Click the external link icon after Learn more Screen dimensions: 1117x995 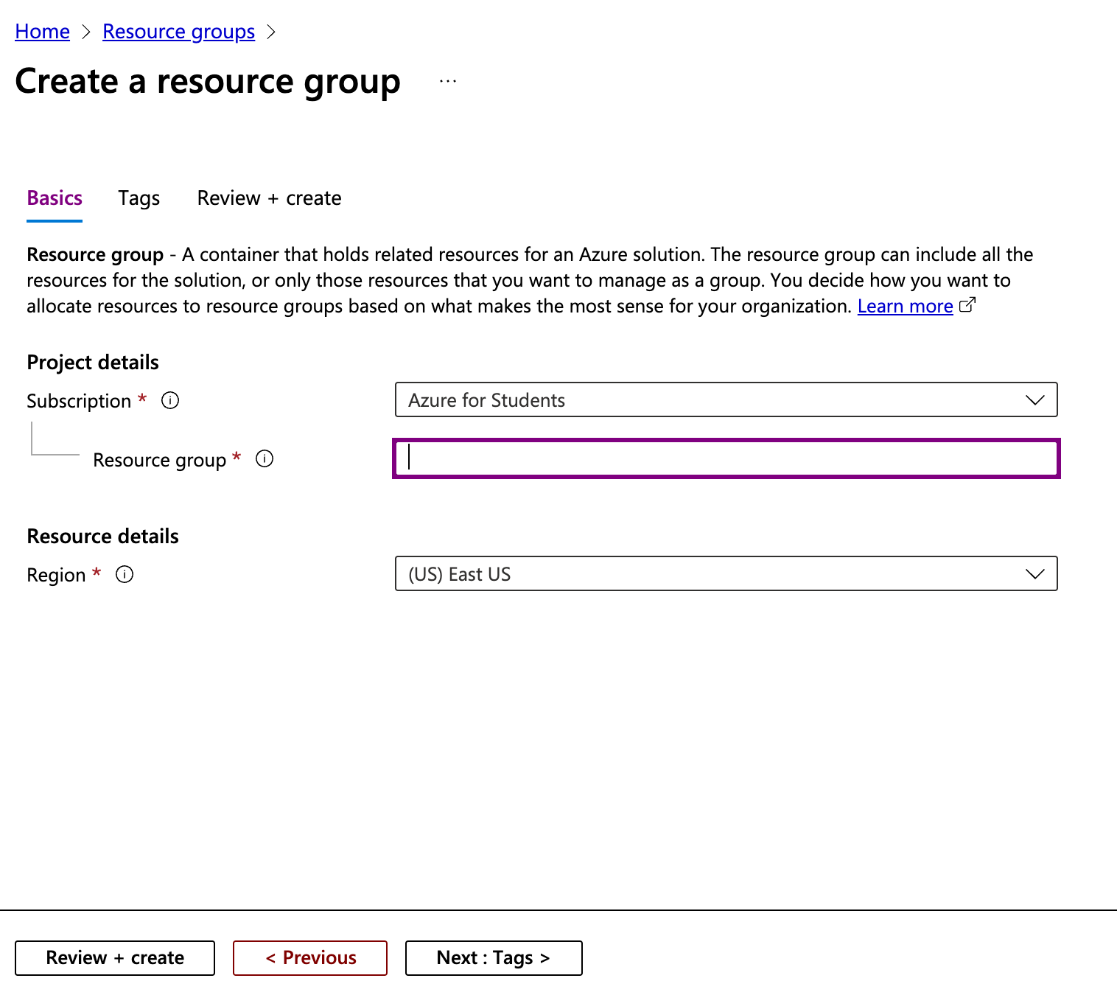point(967,304)
